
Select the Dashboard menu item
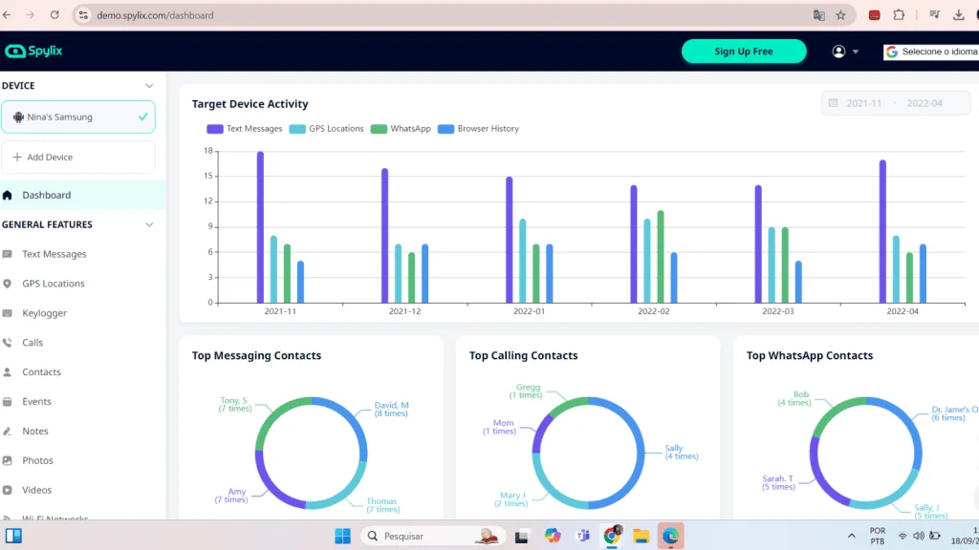point(47,195)
